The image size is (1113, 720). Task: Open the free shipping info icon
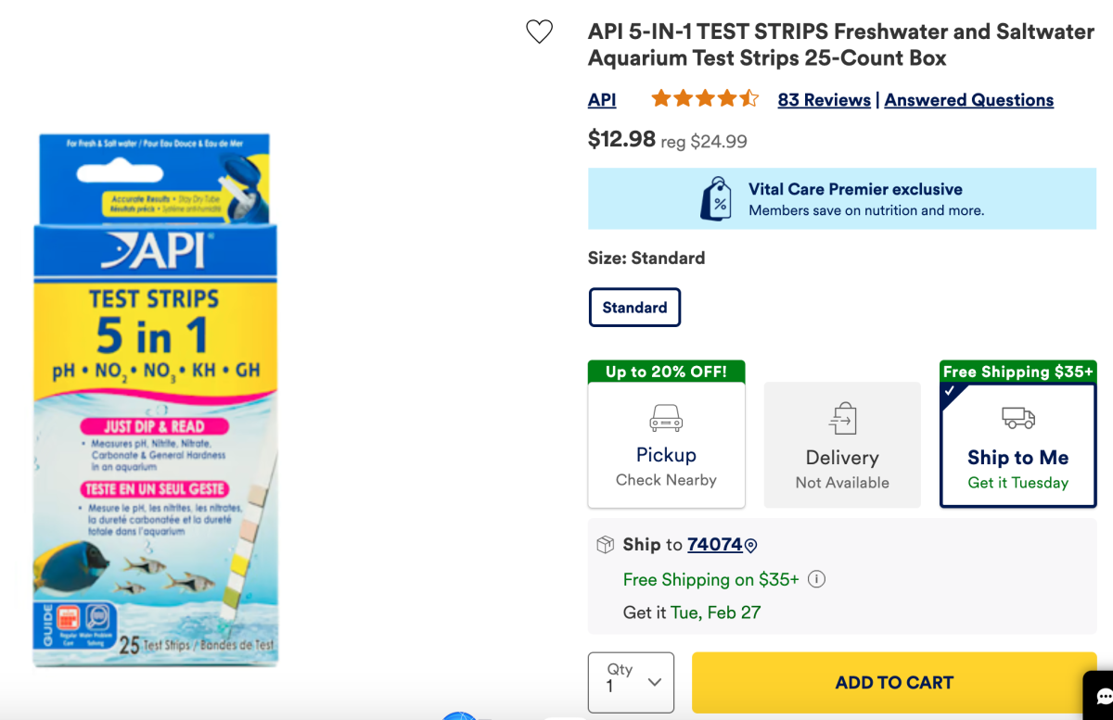(x=816, y=579)
